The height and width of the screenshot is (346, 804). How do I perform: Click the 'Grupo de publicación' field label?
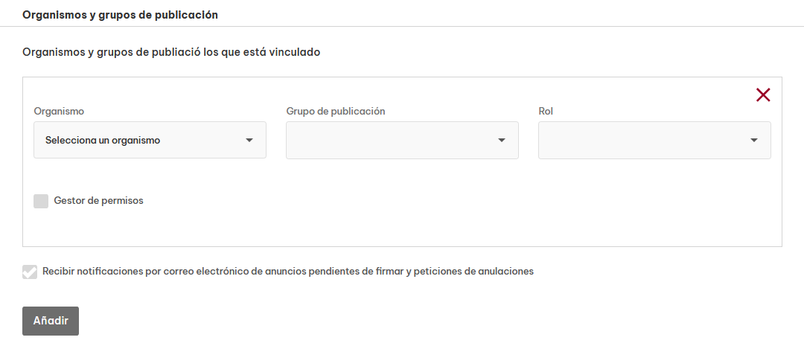(x=335, y=111)
